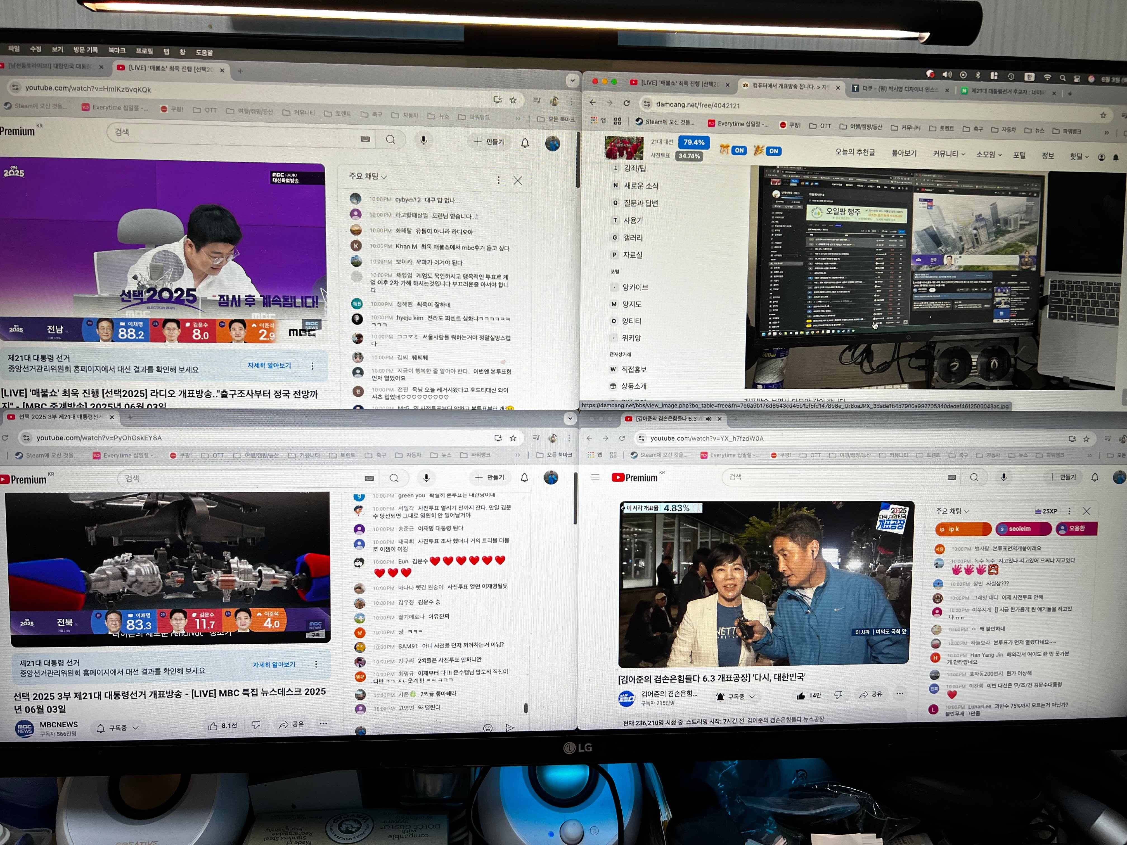This screenshot has width=1127, height=845.
Task: Dislike the 김어준의 겸손은힘들다 video
Action: point(838,695)
